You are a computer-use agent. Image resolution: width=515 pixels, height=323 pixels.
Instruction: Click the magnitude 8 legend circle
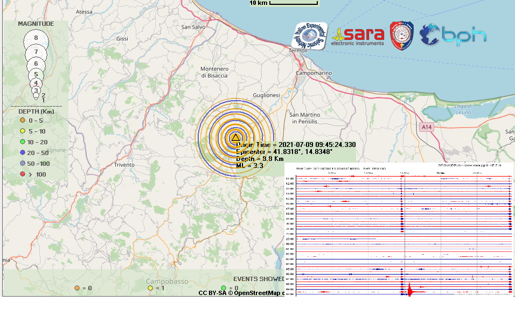point(36,38)
